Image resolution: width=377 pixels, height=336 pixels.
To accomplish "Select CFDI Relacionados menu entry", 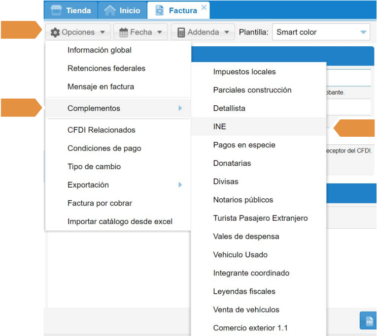I will (x=101, y=130).
